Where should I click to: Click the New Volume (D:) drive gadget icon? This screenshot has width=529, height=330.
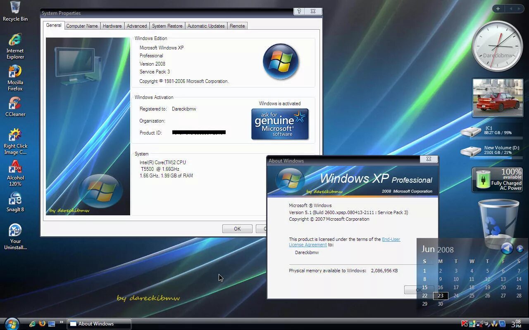[x=471, y=151]
